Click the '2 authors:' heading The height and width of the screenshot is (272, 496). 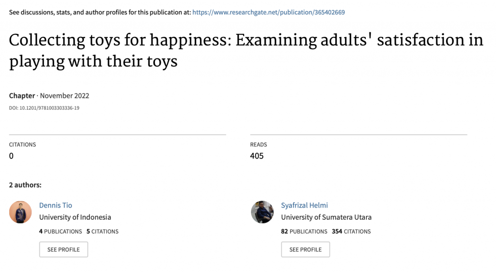(x=25, y=185)
